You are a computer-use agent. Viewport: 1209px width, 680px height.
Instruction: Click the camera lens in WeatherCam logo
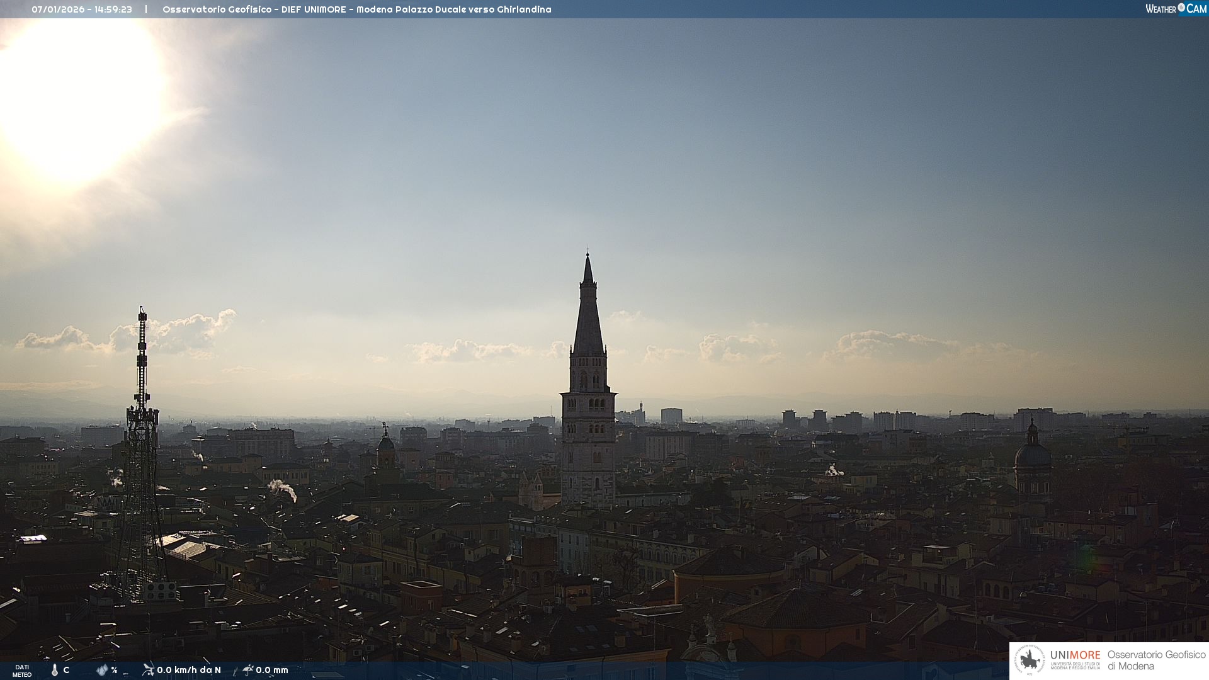(1181, 8)
